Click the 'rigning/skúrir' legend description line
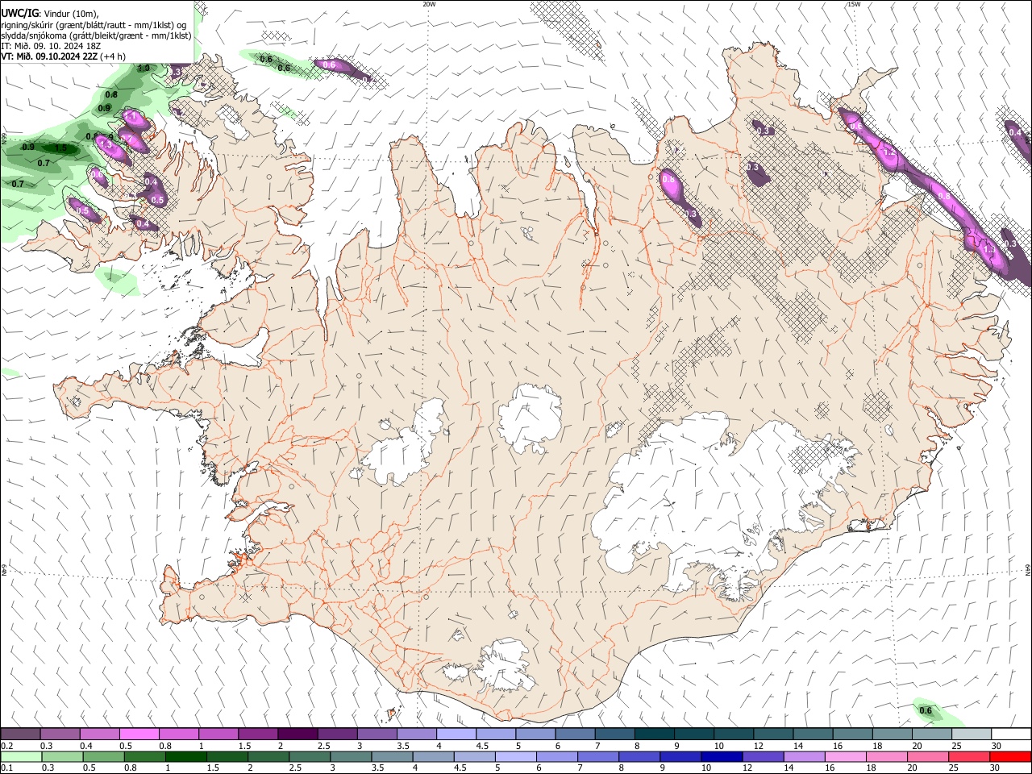 (94, 25)
